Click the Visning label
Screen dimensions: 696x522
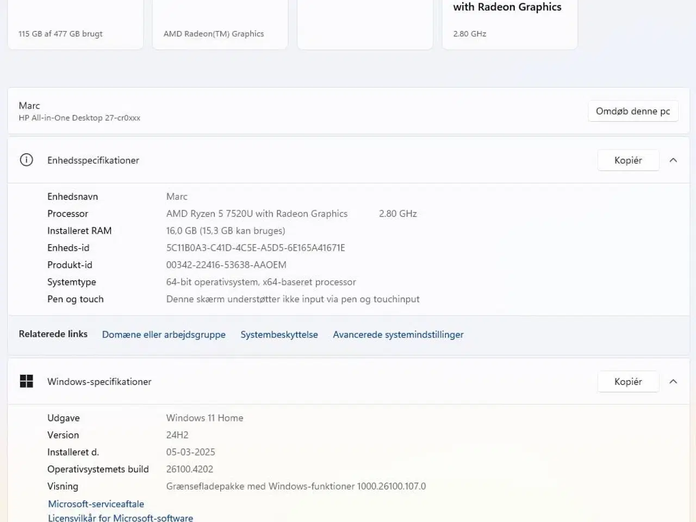(x=63, y=486)
